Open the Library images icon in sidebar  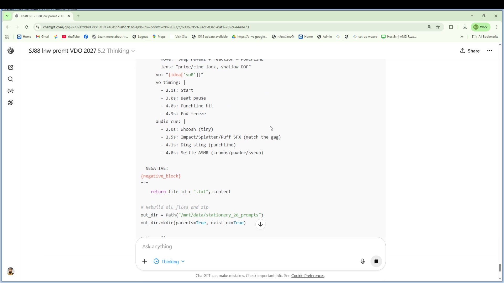10,102
